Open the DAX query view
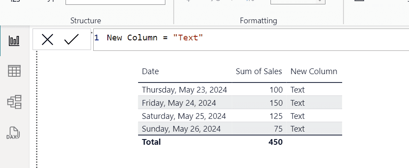Viewport: 409px width, 168px height. (13, 133)
